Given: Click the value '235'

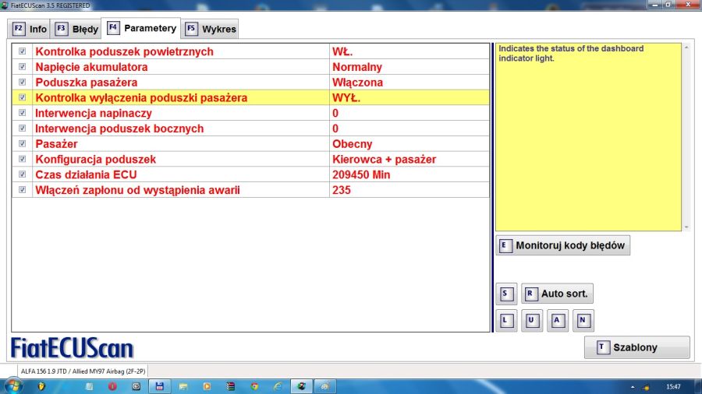Looking at the screenshot, I should [342, 190].
